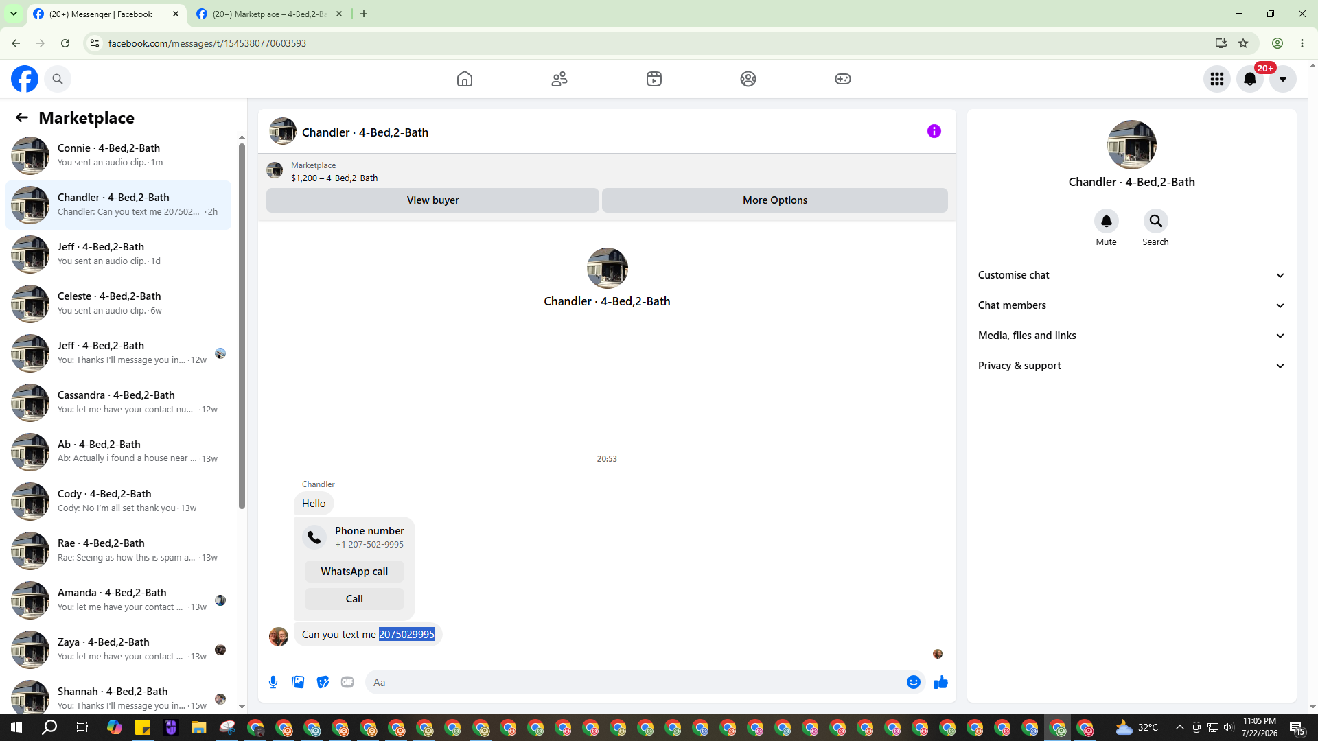Search within the conversation
The width and height of the screenshot is (1318, 741).
point(1156,221)
